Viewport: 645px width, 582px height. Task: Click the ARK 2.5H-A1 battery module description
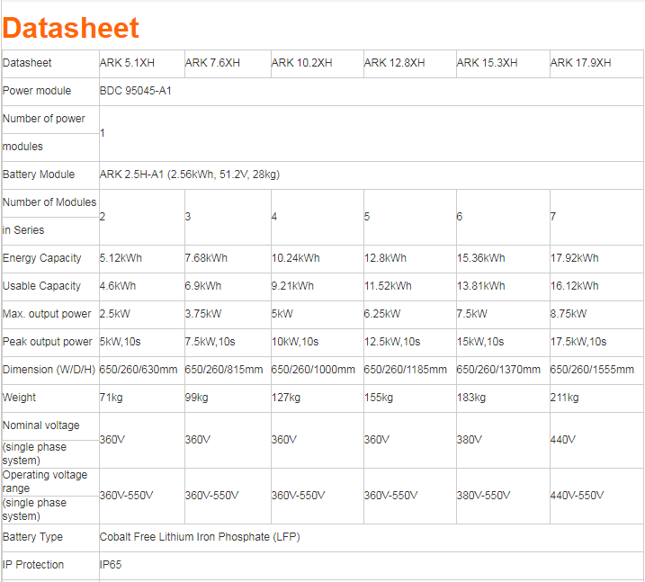190,175
